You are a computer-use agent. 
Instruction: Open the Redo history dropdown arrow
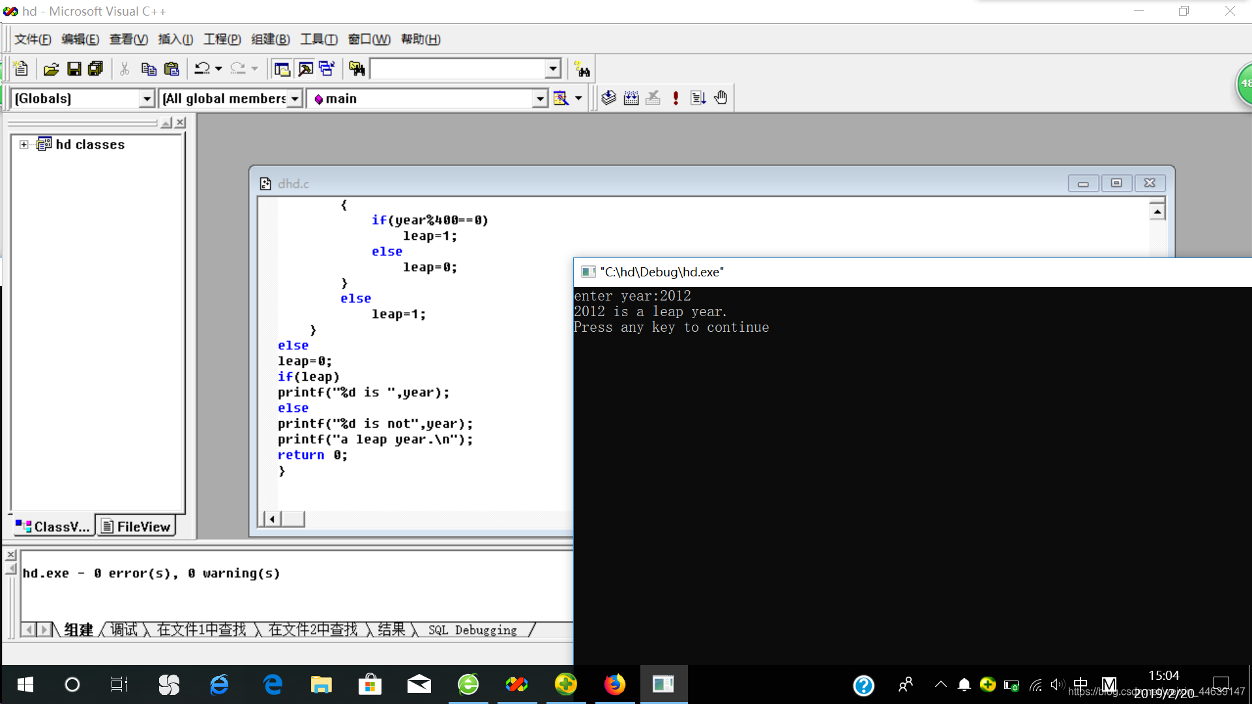[255, 68]
